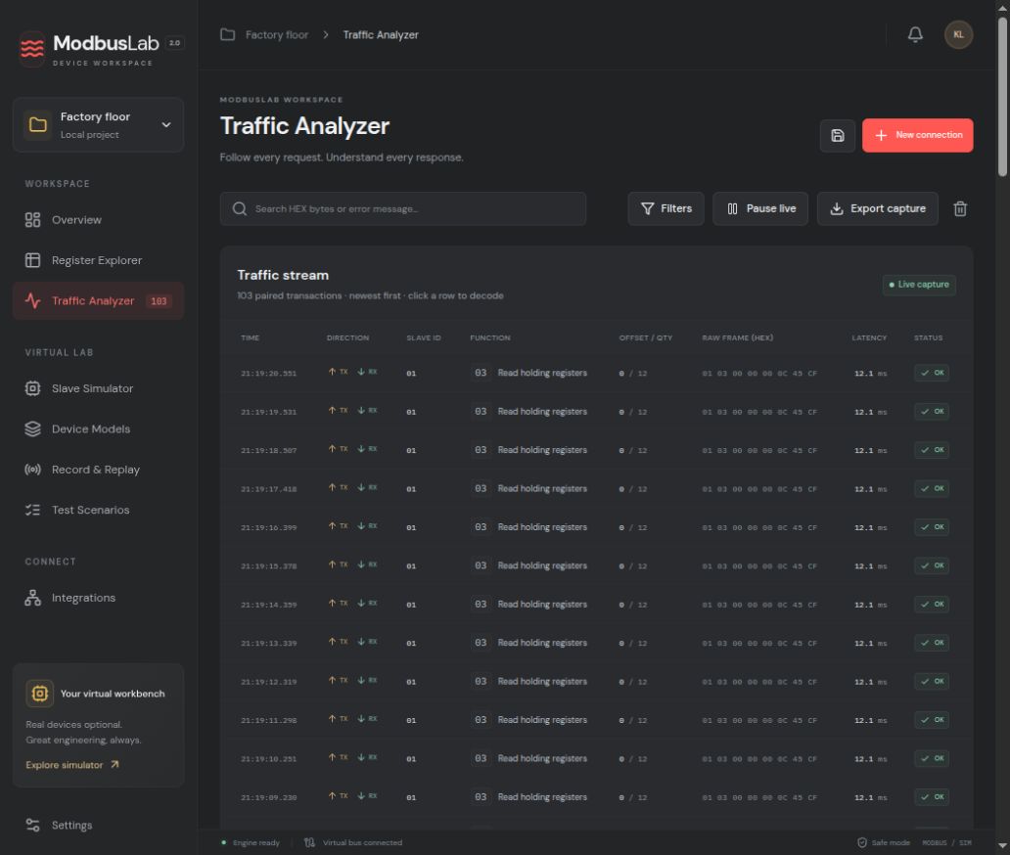
Task: Open the KL user avatar menu
Action: 958,35
